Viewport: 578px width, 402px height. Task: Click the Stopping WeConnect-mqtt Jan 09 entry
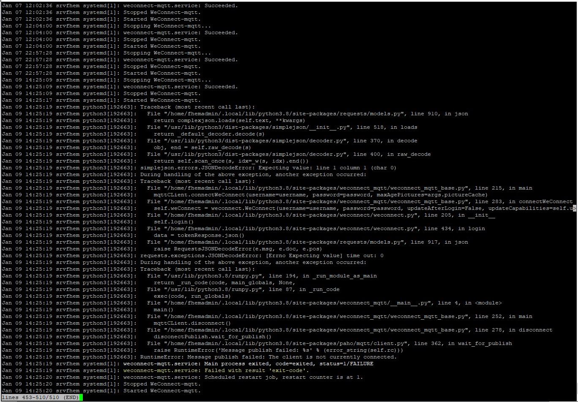tap(156, 80)
